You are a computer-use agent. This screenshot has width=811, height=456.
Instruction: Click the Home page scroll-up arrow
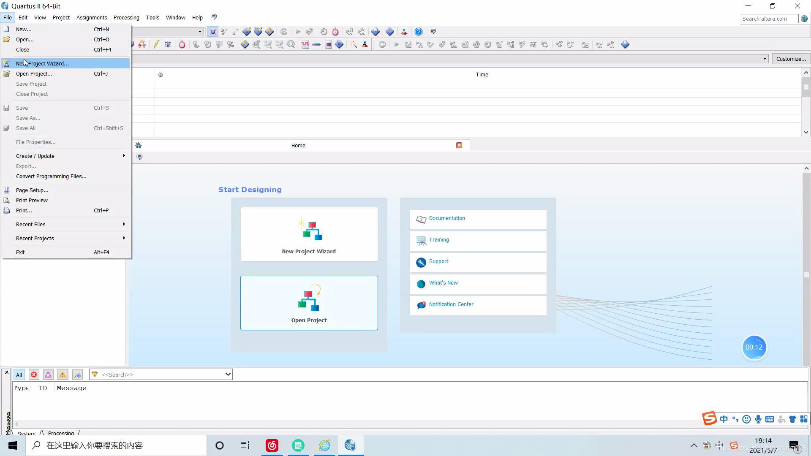(806, 168)
